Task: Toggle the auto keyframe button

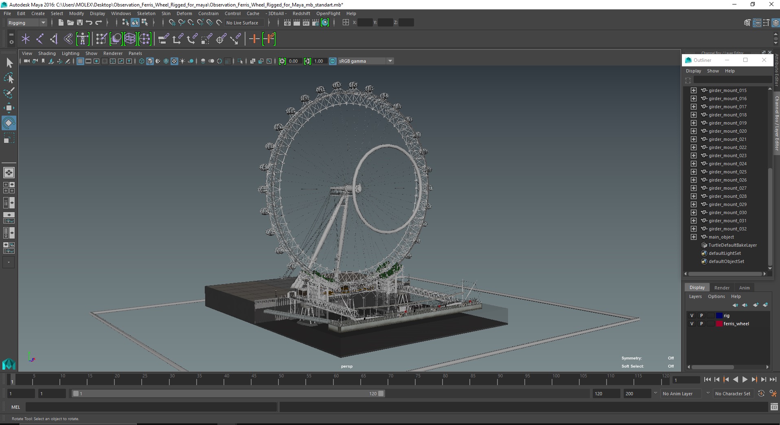Action: tap(761, 394)
